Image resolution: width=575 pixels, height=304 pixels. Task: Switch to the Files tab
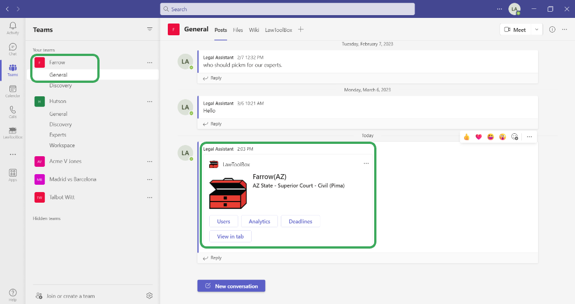tap(238, 30)
